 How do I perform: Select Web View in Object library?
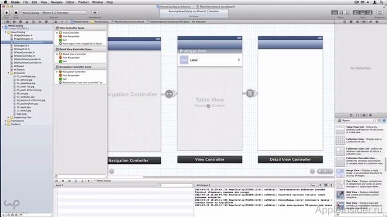[x=360, y=194]
